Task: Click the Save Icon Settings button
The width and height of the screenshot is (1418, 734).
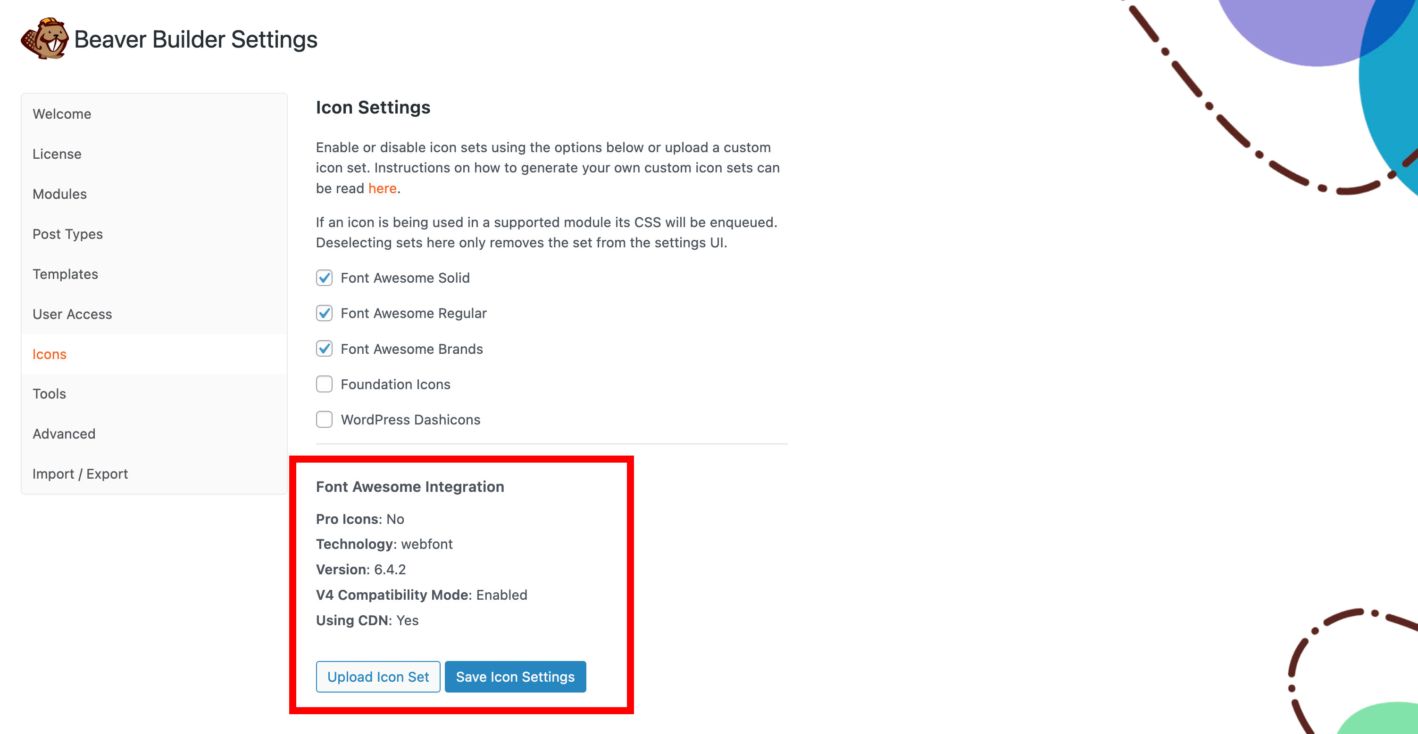Action: [514, 676]
